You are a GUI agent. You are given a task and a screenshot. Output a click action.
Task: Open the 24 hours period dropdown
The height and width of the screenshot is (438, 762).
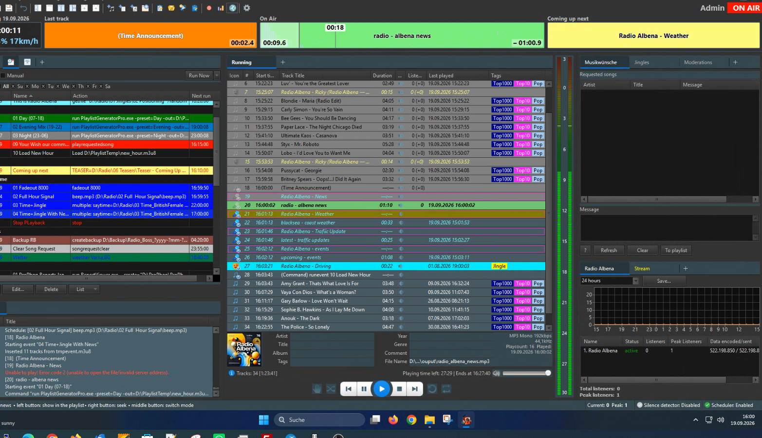(x=609, y=281)
